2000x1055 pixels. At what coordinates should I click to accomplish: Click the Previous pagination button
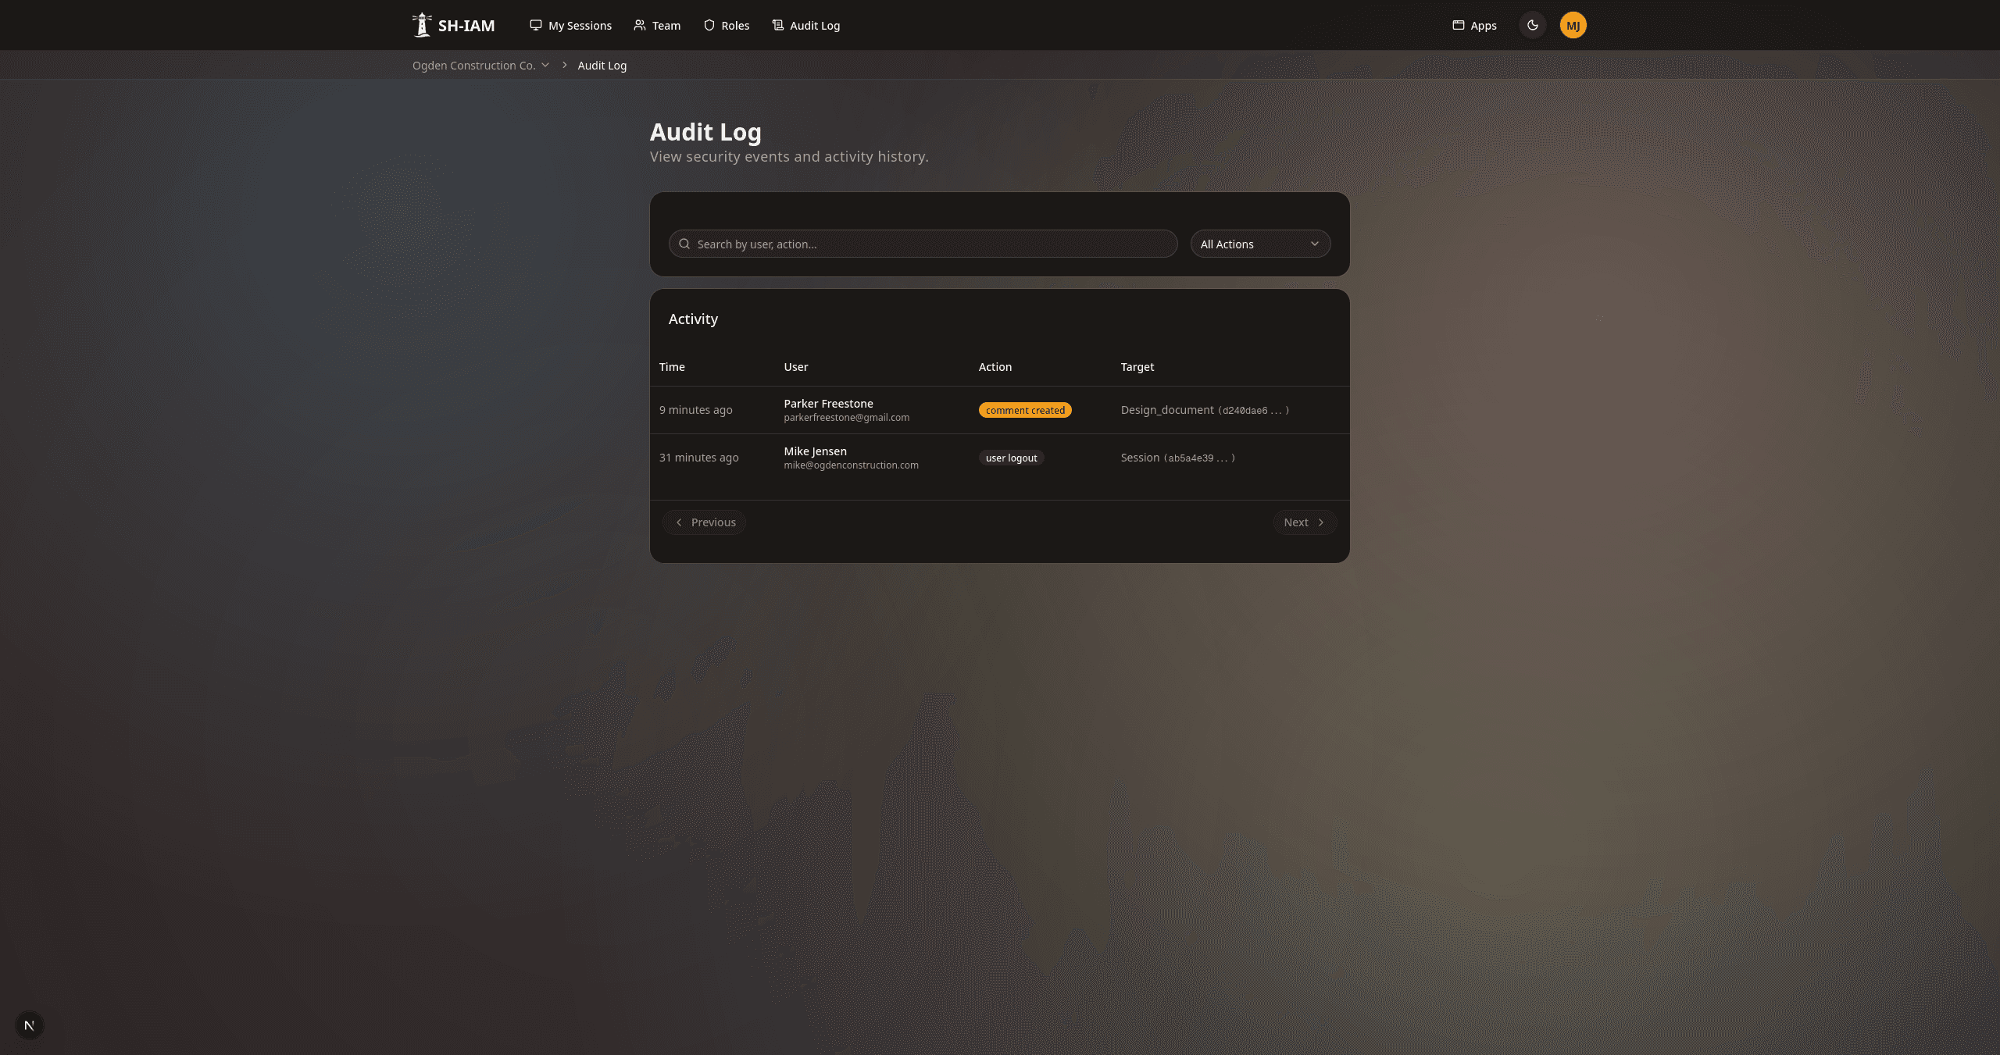(x=704, y=522)
